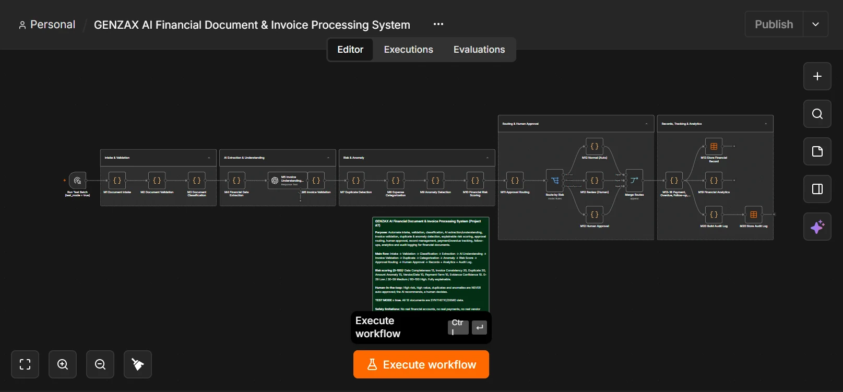Switch to the Editor tab

pyautogui.click(x=350, y=50)
